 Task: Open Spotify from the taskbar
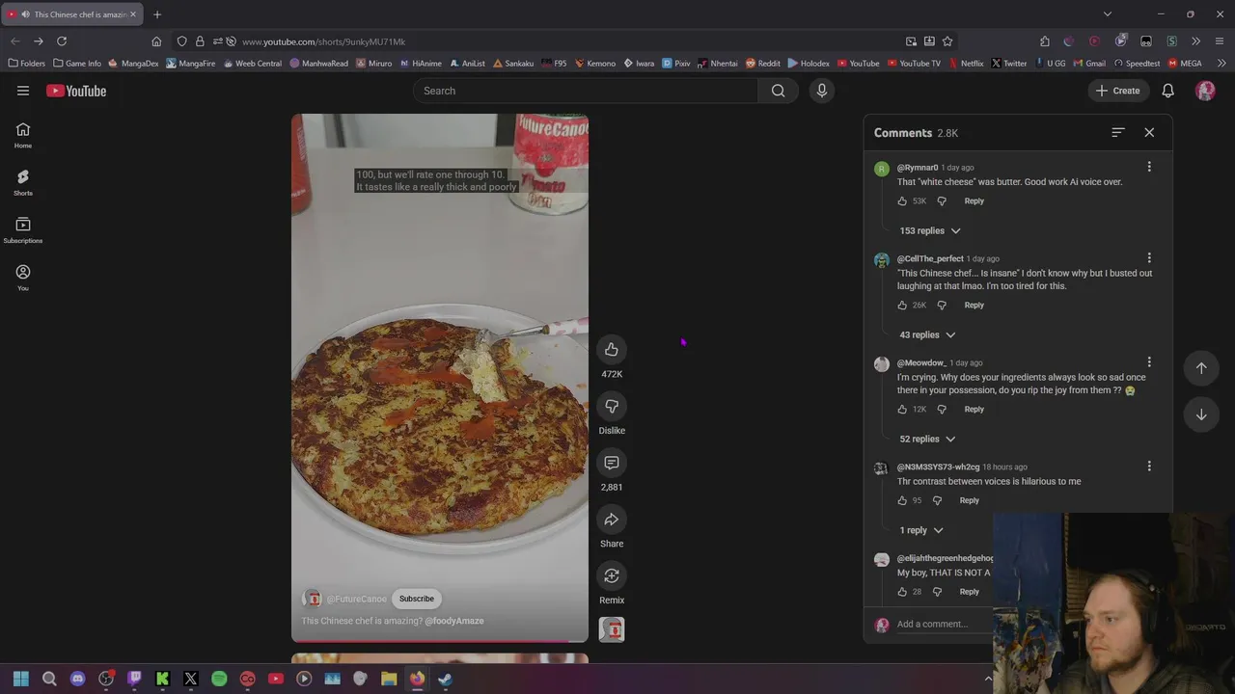(x=219, y=679)
